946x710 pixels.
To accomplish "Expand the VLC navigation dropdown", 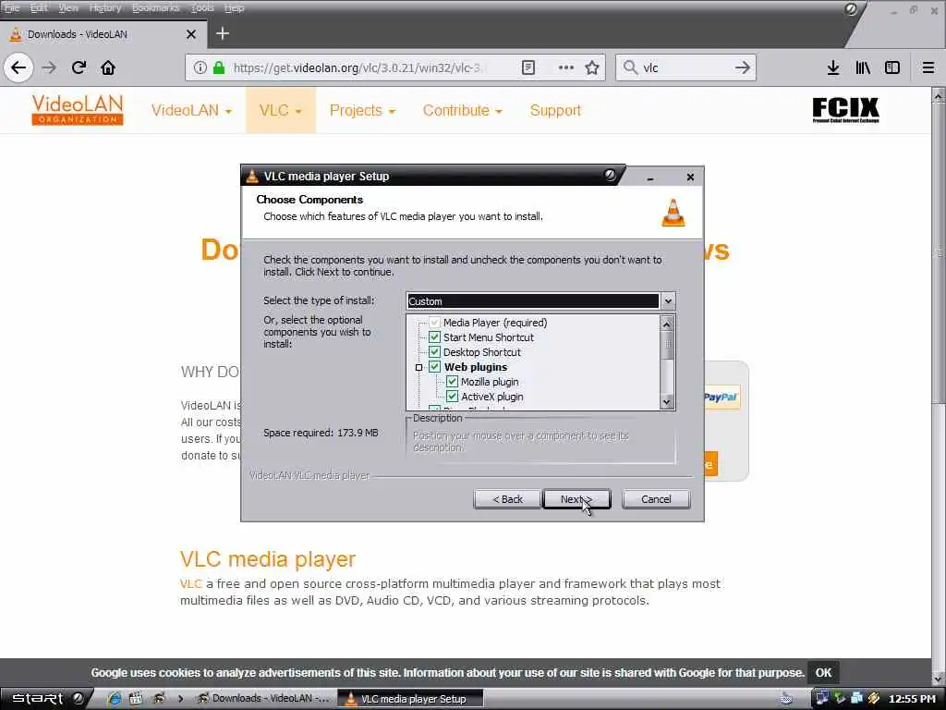I will click(281, 111).
